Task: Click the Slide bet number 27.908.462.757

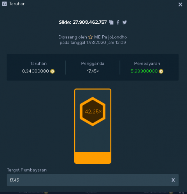Action: pyautogui.click(x=90, y=22)
